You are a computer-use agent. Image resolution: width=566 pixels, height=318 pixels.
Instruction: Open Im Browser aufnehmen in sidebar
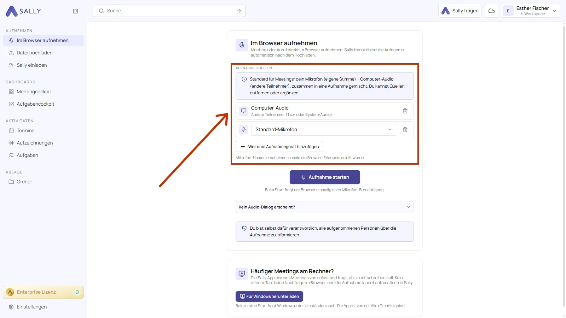tap(43, 40)
